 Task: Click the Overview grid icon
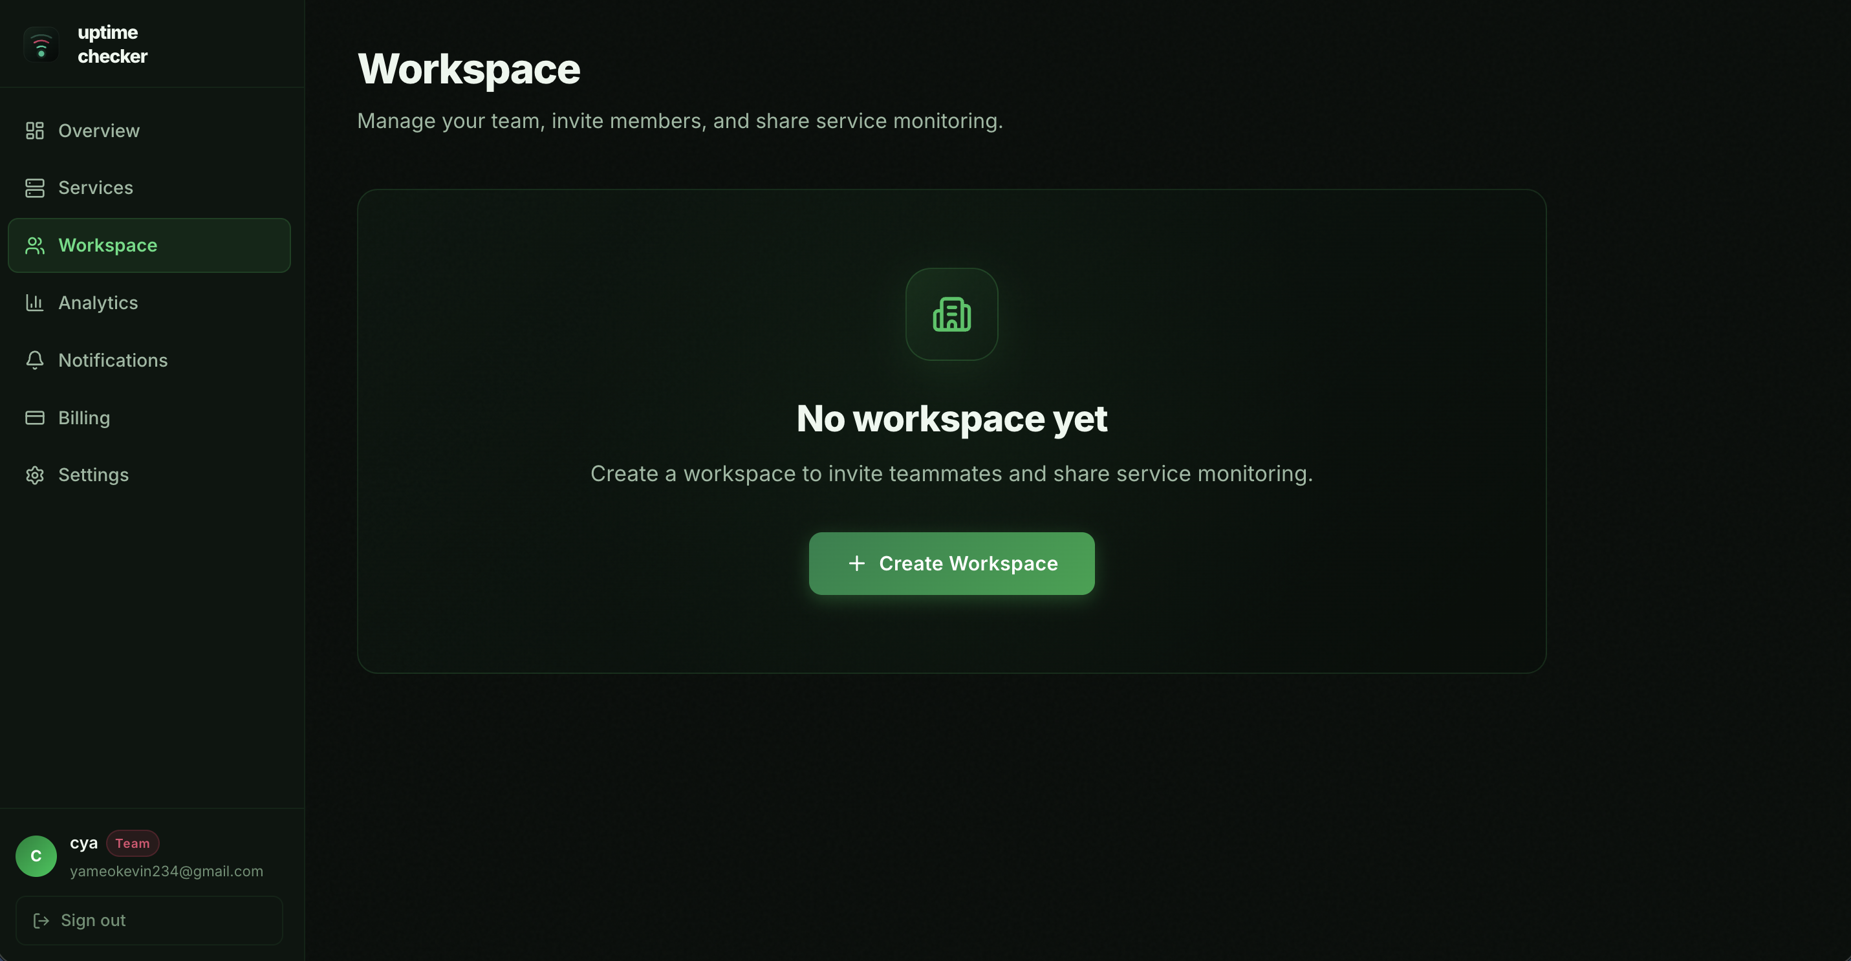point(34,131)
